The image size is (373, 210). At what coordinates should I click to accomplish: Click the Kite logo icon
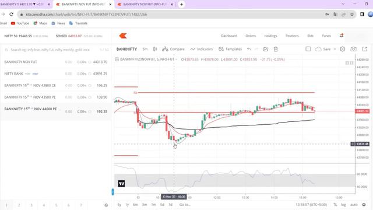pos(123,36)
